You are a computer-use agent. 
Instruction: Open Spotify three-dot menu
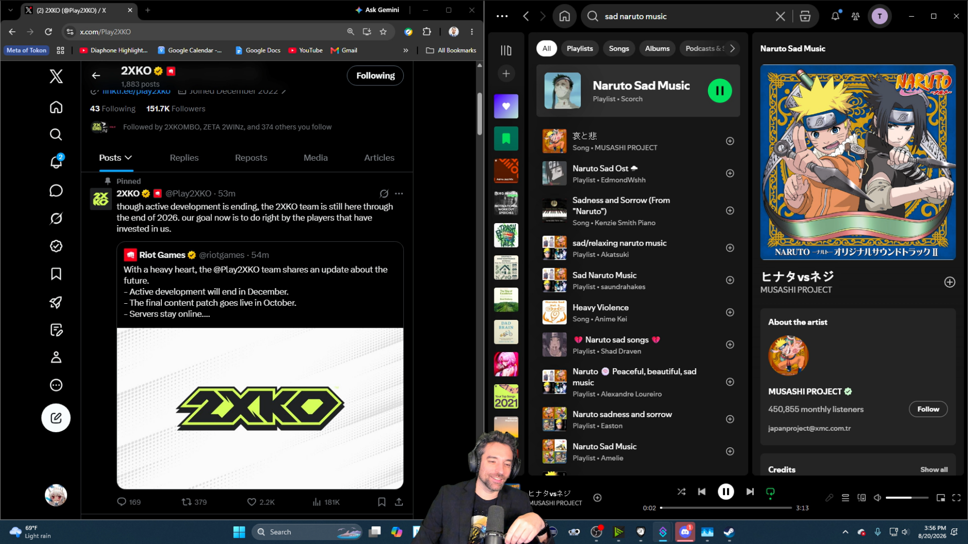pos(502,17)
